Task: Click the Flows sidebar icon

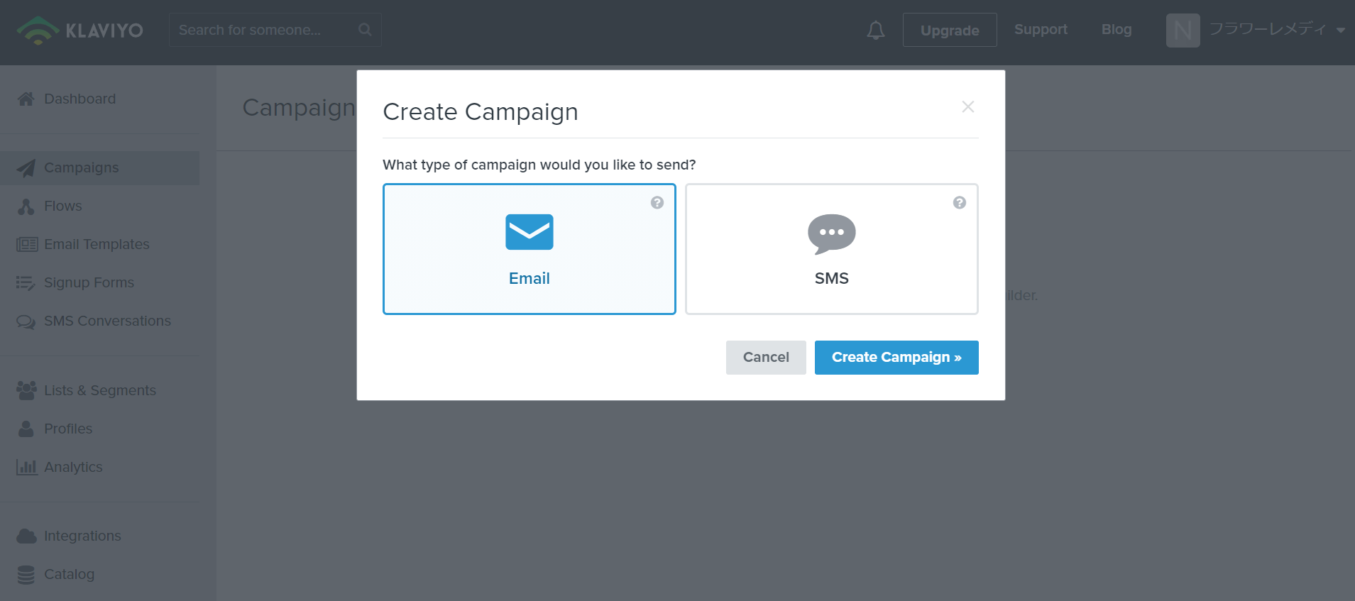Action: pos(26,206)
